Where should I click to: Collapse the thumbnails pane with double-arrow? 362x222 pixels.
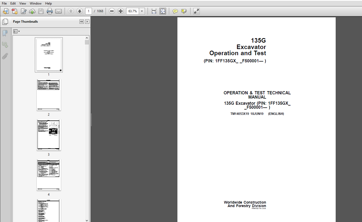point(82,22)
